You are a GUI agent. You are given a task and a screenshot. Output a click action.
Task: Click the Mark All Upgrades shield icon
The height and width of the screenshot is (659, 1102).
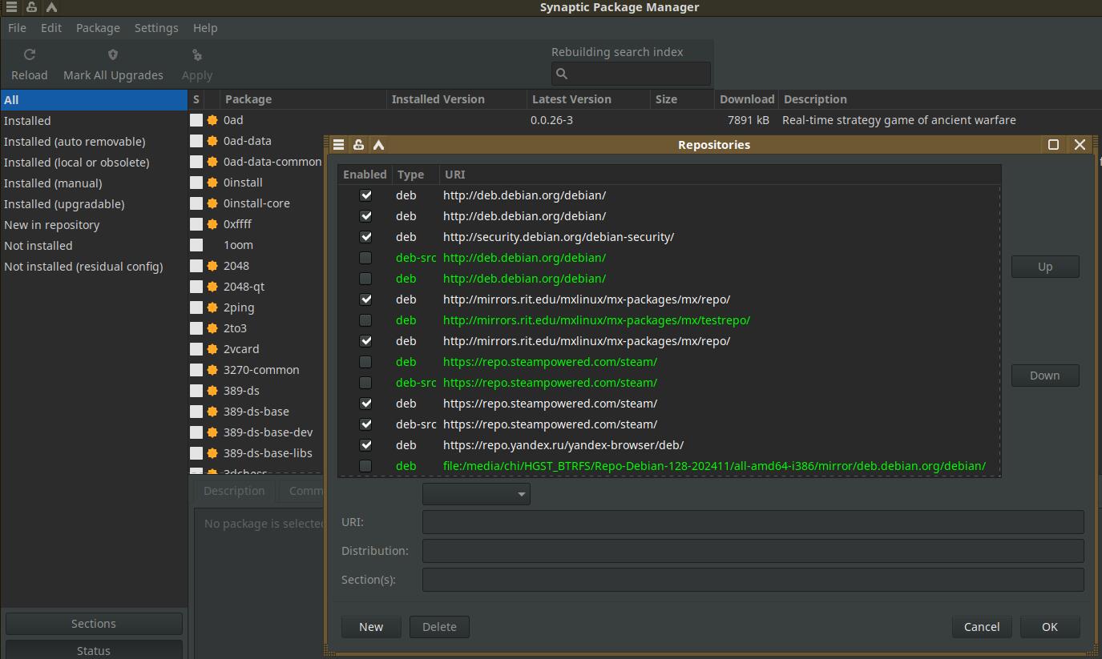click(x=113, y=54)
